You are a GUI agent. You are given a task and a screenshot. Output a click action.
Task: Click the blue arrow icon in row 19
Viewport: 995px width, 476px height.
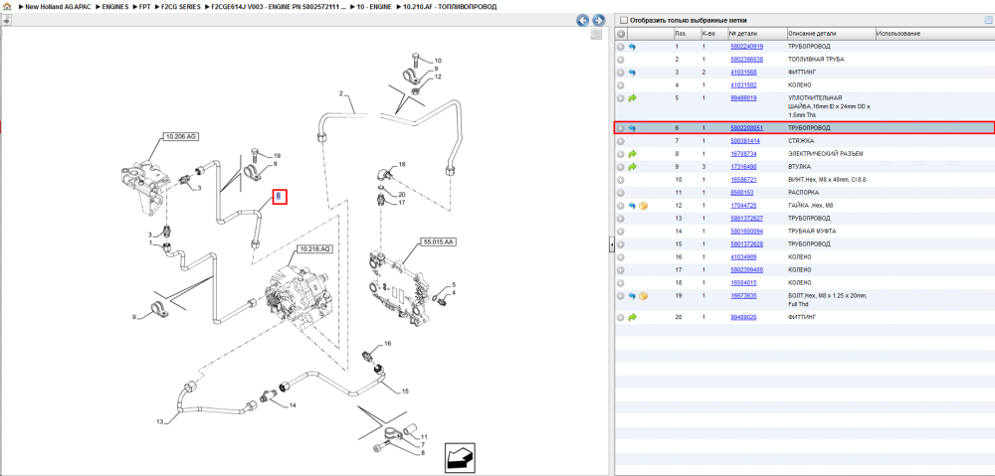pos(632,296)
